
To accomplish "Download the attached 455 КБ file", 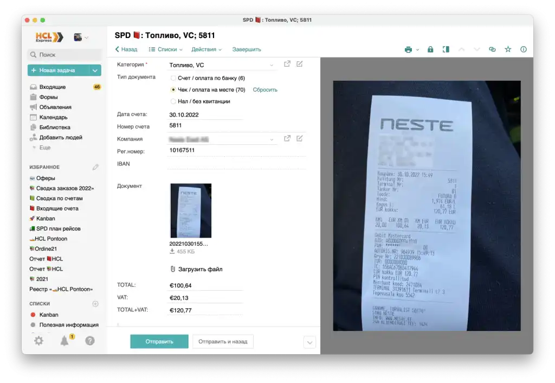I will click(172, 251).
